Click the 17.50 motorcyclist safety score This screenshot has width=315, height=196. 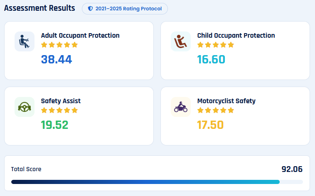tap(210, 125)
